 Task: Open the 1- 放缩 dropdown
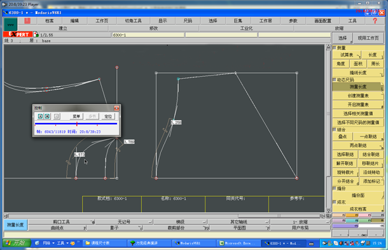[x=300, y=221]
